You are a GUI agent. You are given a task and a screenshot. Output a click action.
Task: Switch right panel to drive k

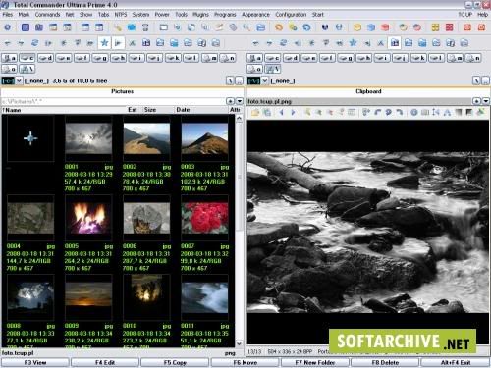click(x=419, y=58)
